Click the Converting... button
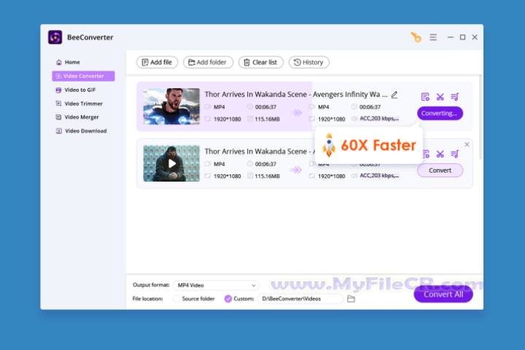 coord(440,113)
